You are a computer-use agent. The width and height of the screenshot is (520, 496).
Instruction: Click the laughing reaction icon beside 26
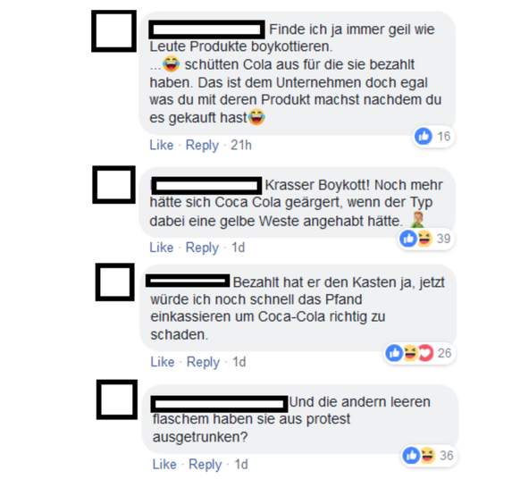click(410, 353)
